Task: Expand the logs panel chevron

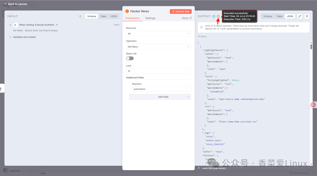Action: coord(313,173)
